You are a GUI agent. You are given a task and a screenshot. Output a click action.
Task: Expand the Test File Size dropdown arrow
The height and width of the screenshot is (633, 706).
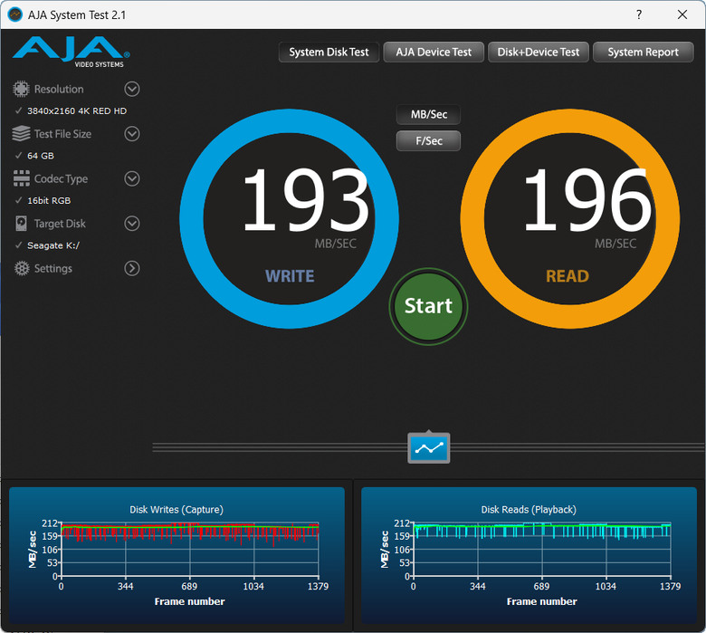click(132, 134)
